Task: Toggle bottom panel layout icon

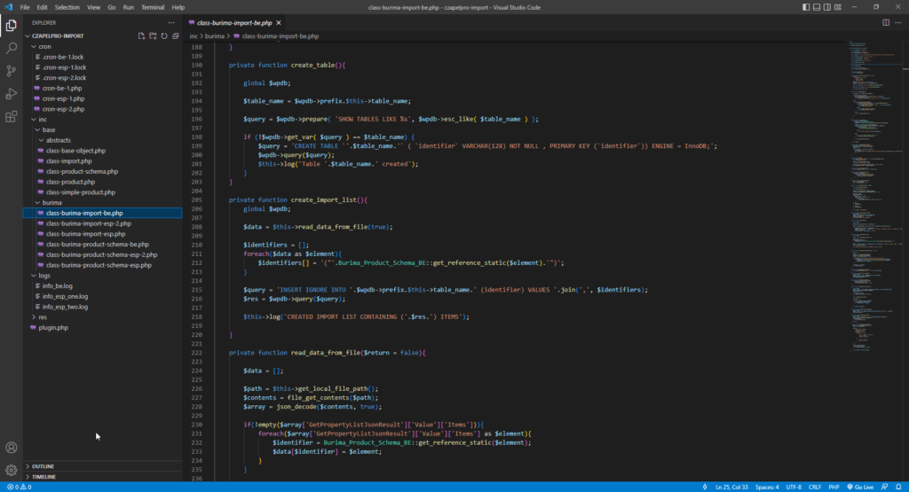Action: pos(817,7)
